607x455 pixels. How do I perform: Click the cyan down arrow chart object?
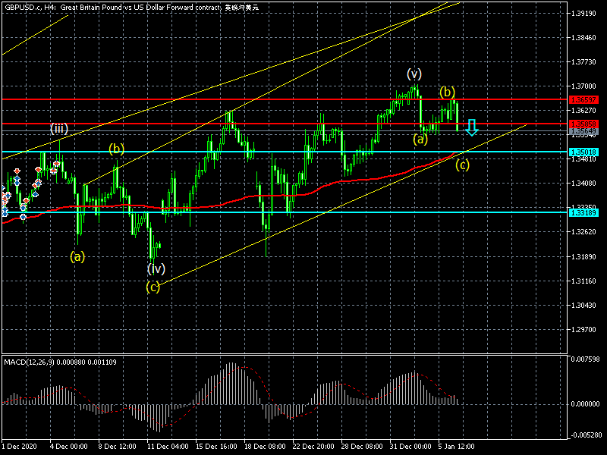(x=471, y=127)
